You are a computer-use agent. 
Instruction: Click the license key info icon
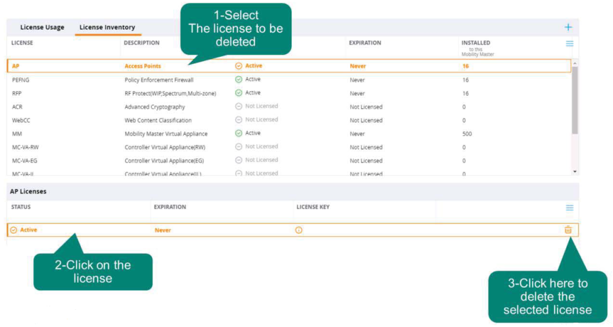click(x=299, y=230)
